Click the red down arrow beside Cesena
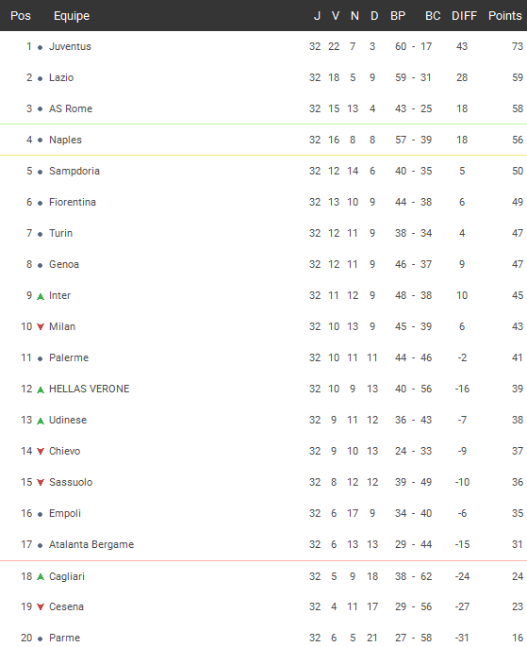The width and height of the screenshot is (527, 647). [41, 607]
